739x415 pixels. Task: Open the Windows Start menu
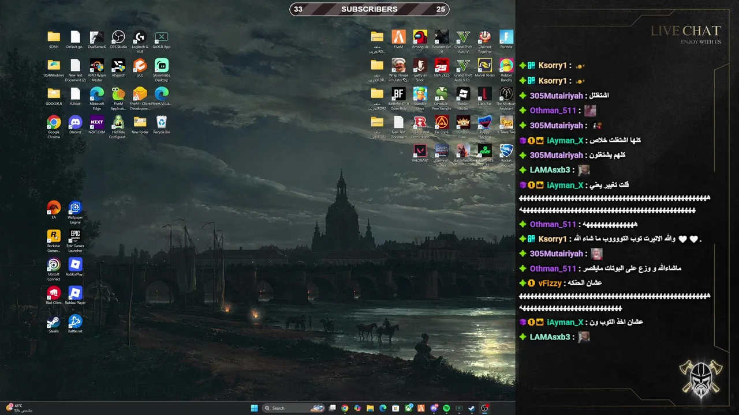point(255,408)
